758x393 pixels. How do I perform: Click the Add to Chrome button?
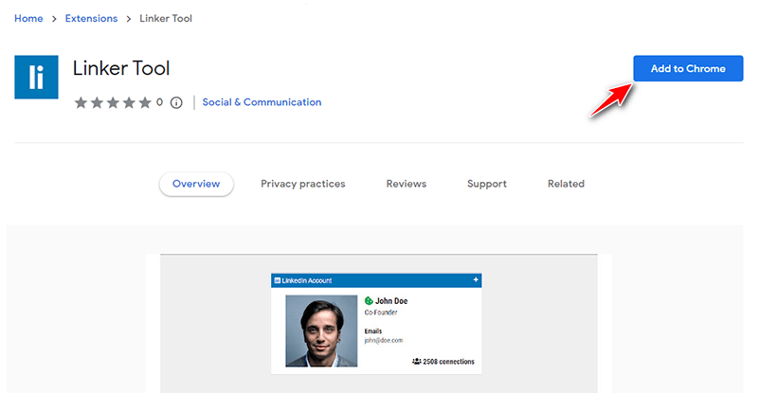click(688, 68)
